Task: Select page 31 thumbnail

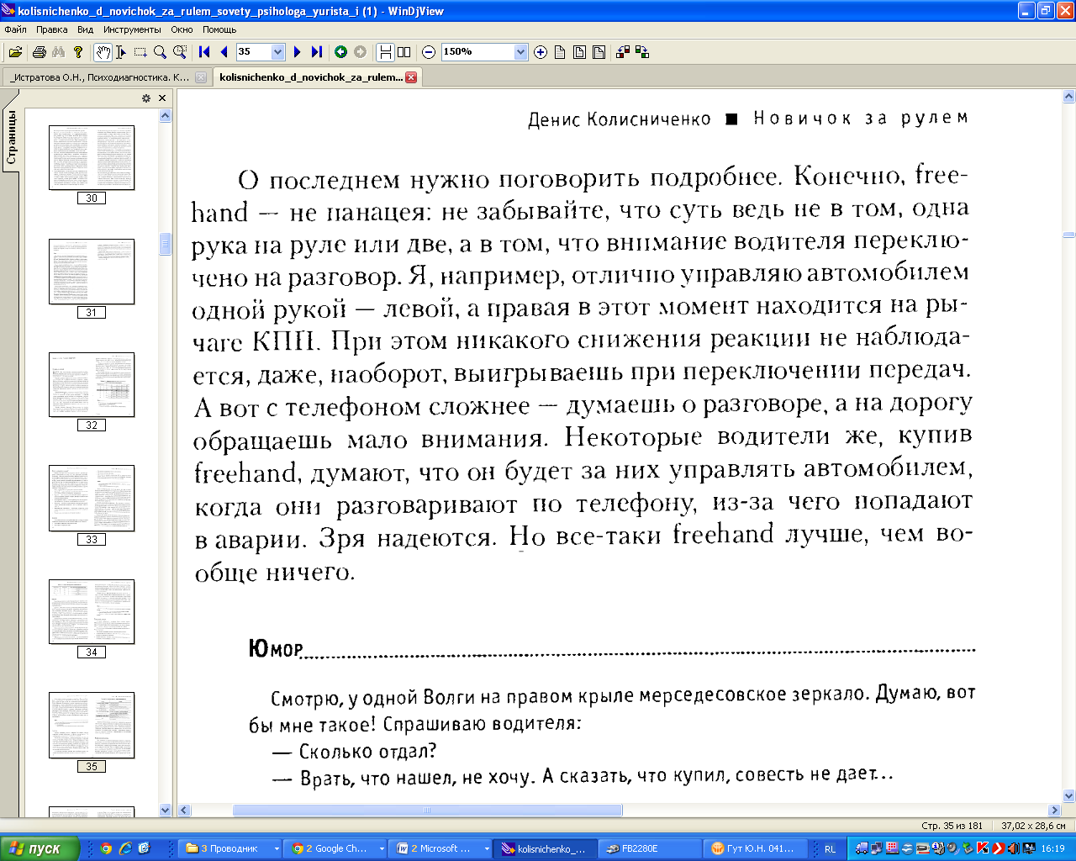Action: [x=92, y=272]
